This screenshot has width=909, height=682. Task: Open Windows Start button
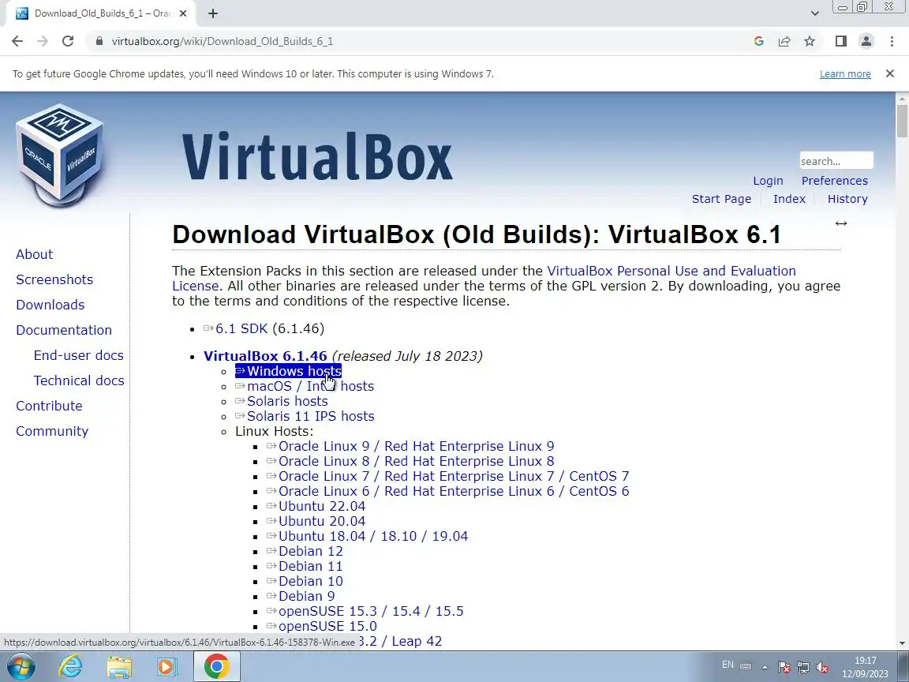[21, 666]
